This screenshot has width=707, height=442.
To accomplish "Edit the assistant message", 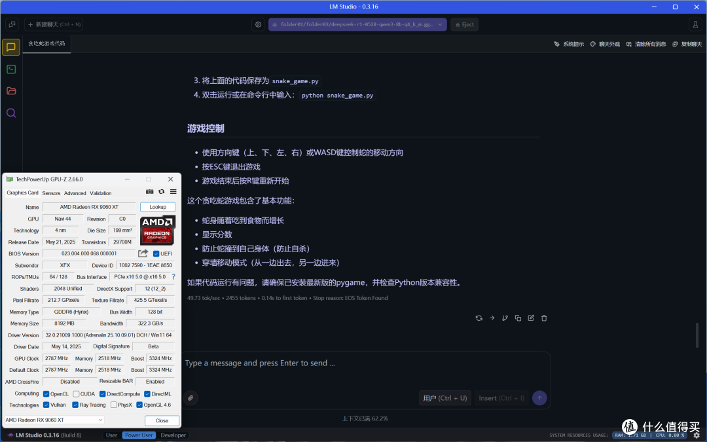I will pyautogui.click(x=531, y=318).
